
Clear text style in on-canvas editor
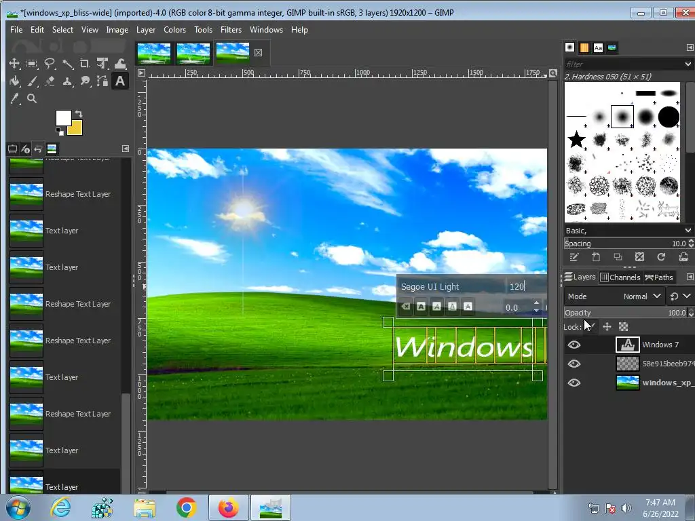pyautogui.click(x=405, y=307)
